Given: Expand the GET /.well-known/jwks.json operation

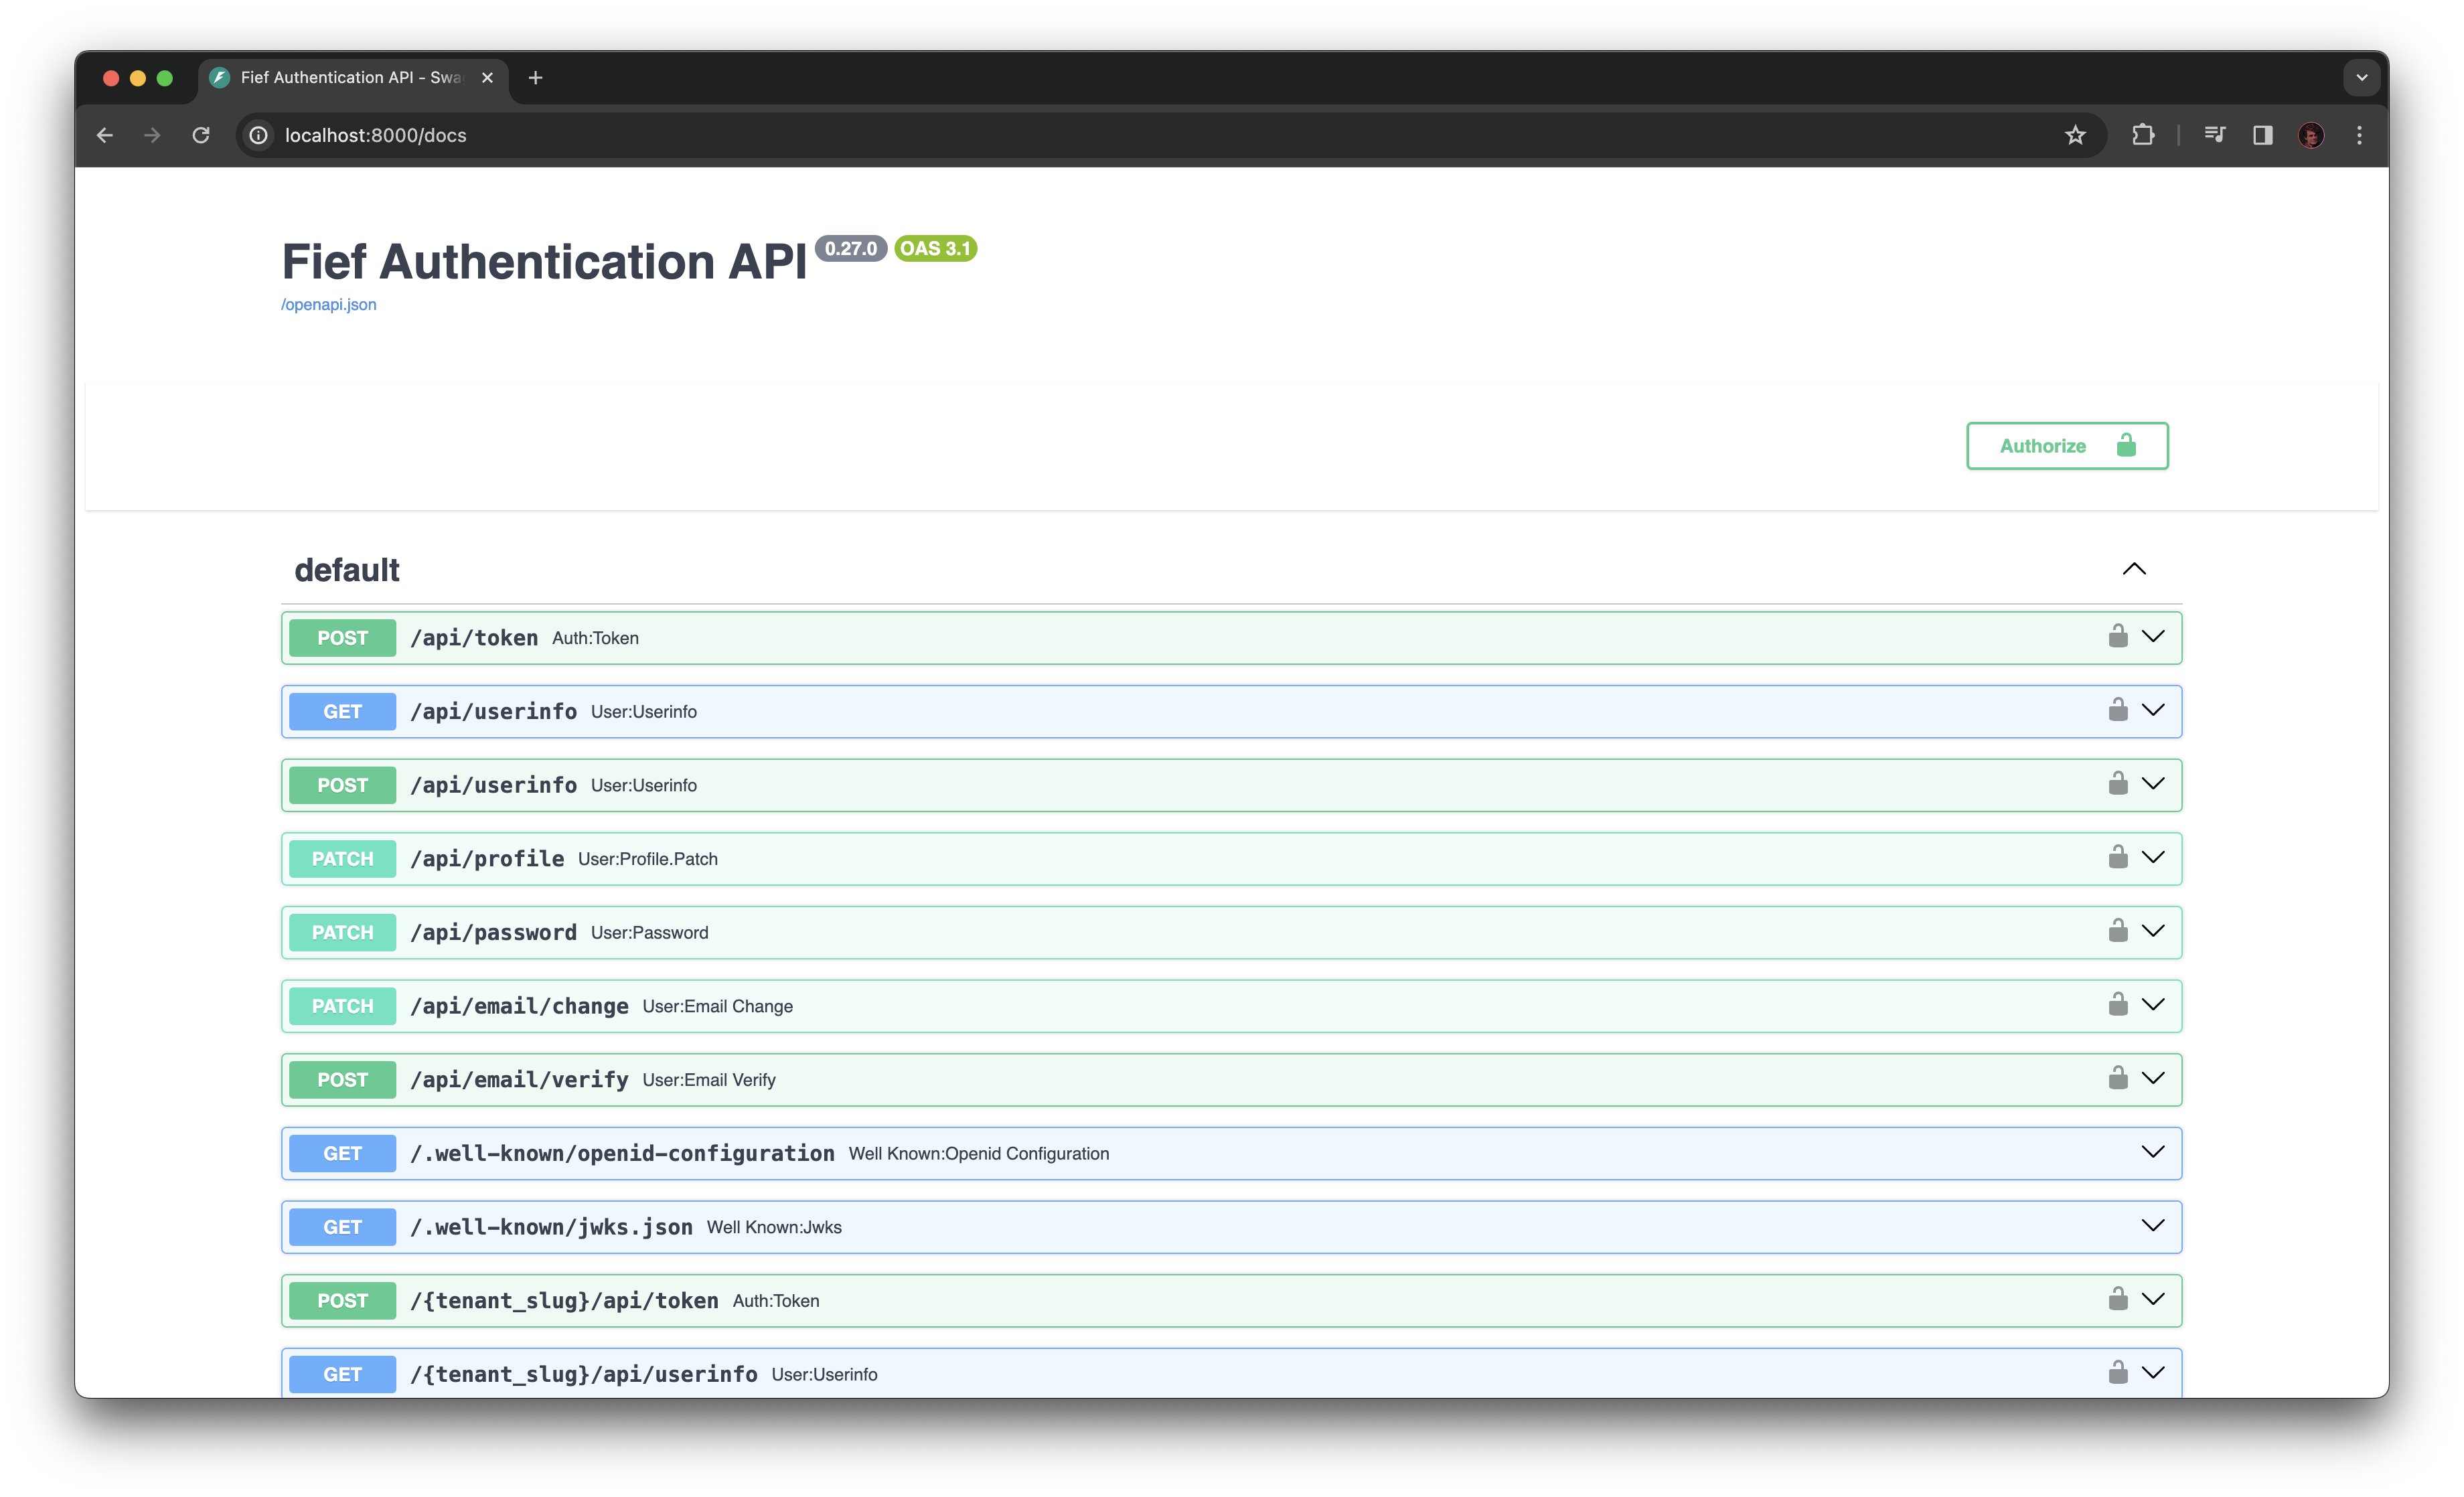Looking at the screenshot, I should 2154,1226.
